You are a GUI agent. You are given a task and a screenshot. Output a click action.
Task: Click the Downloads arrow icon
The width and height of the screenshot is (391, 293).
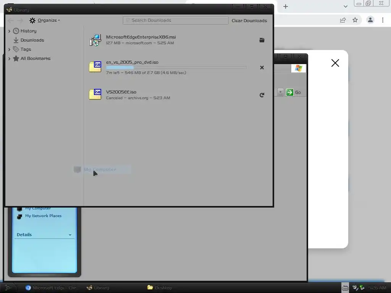point(16,40)
